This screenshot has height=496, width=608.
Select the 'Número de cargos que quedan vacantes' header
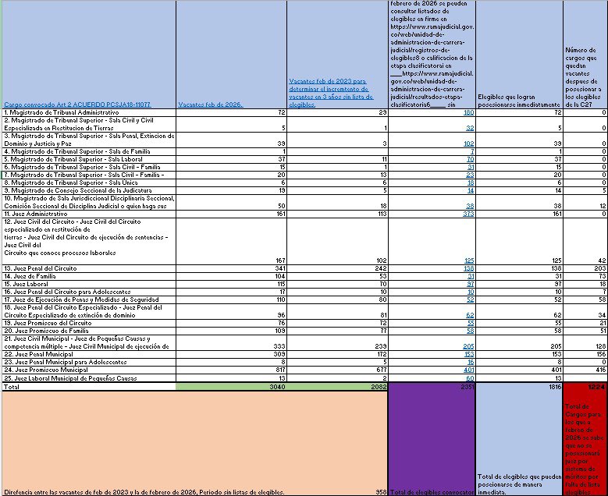[584, 77]
